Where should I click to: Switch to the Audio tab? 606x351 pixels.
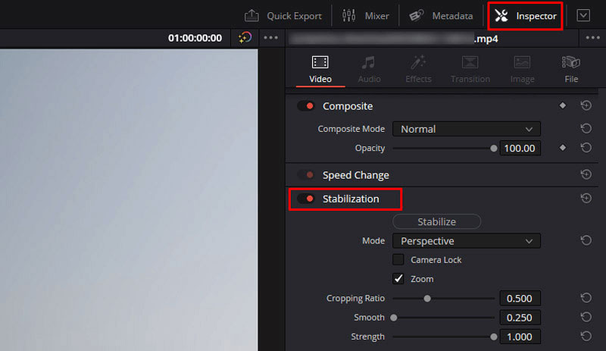tap(369, 68)
